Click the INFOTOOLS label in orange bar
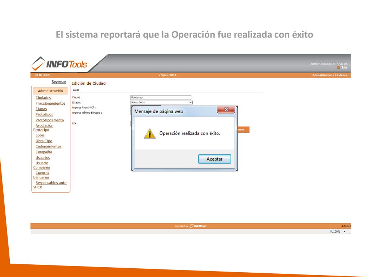This screenshot has height=277, width=369. [x=42, y=75]
